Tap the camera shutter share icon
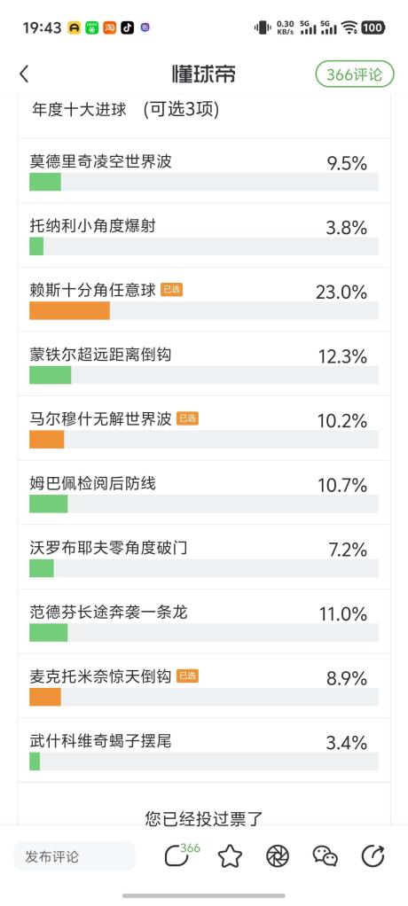 pyautogui.click(x=278, y=856)
